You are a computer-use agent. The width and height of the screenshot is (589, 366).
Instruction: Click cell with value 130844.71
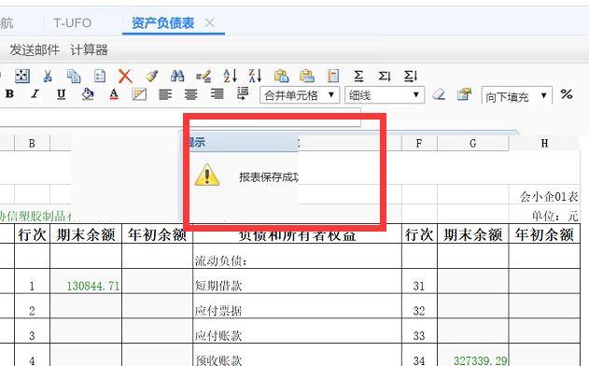pos(86,281)
